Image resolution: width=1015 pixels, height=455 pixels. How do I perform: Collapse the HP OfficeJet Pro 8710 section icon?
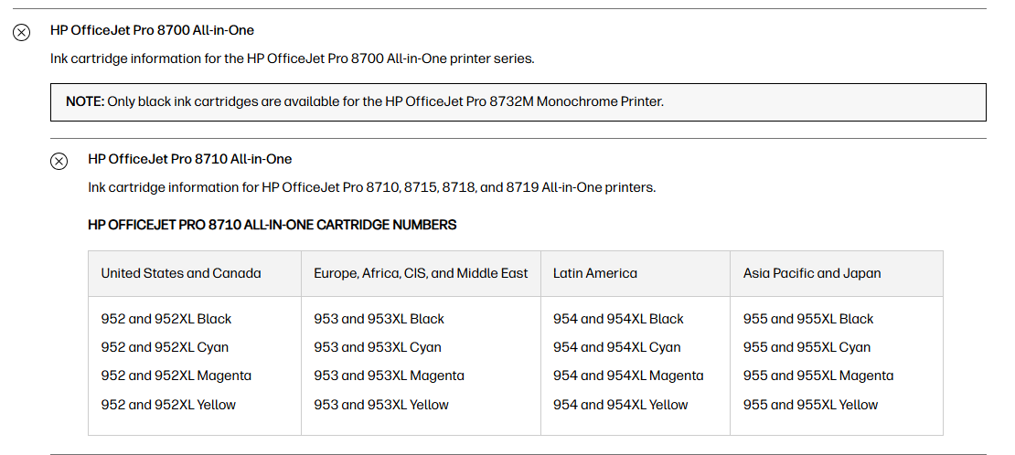coord(59,161)
